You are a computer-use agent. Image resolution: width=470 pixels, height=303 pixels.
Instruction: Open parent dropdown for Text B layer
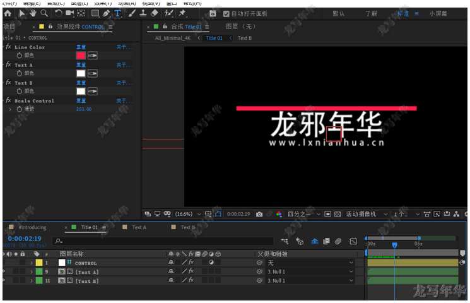coord(310,281)
